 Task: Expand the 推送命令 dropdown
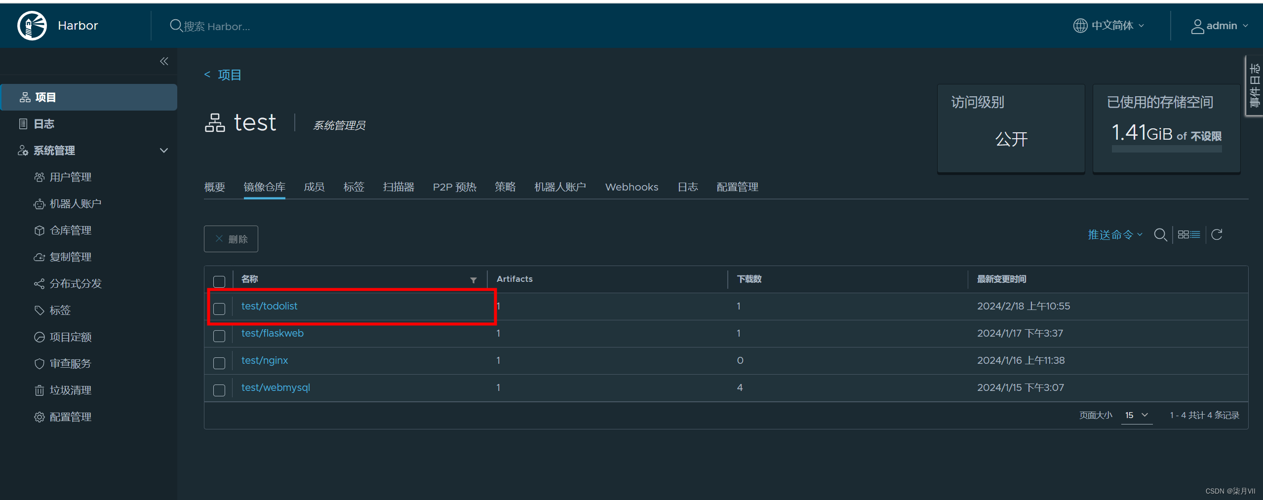pyautogui.click(x=1115, y=235)
